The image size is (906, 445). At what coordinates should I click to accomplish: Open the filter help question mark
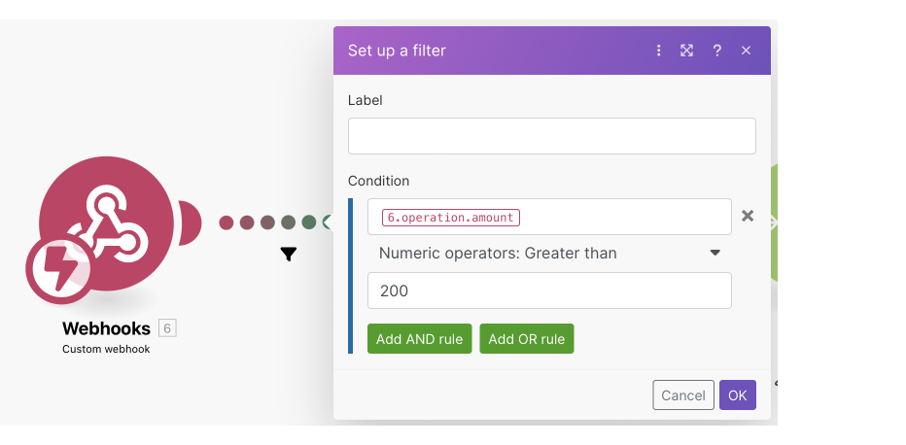717,51
